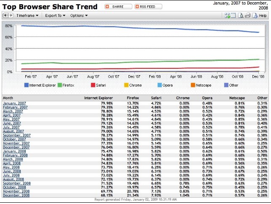
Task: Click the Dec '08 end of the Internet Explorer line
Action: coord(258,32)
